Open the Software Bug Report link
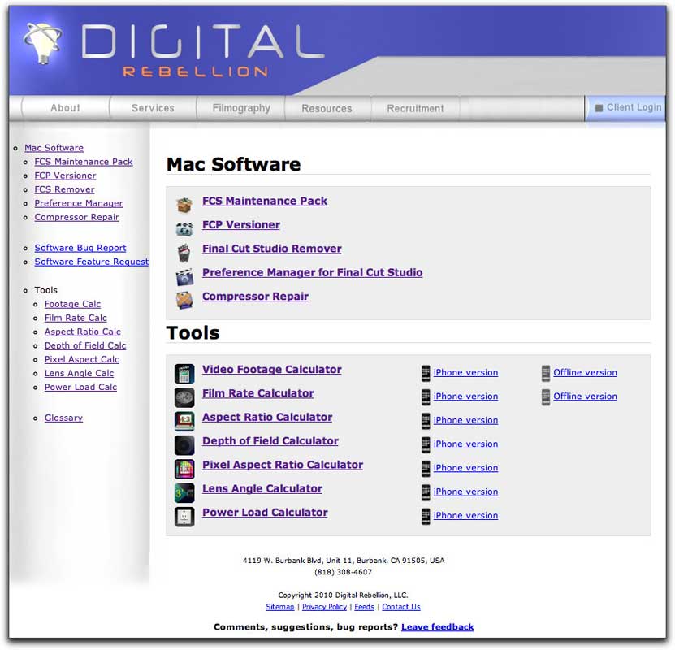 [80, 248]
